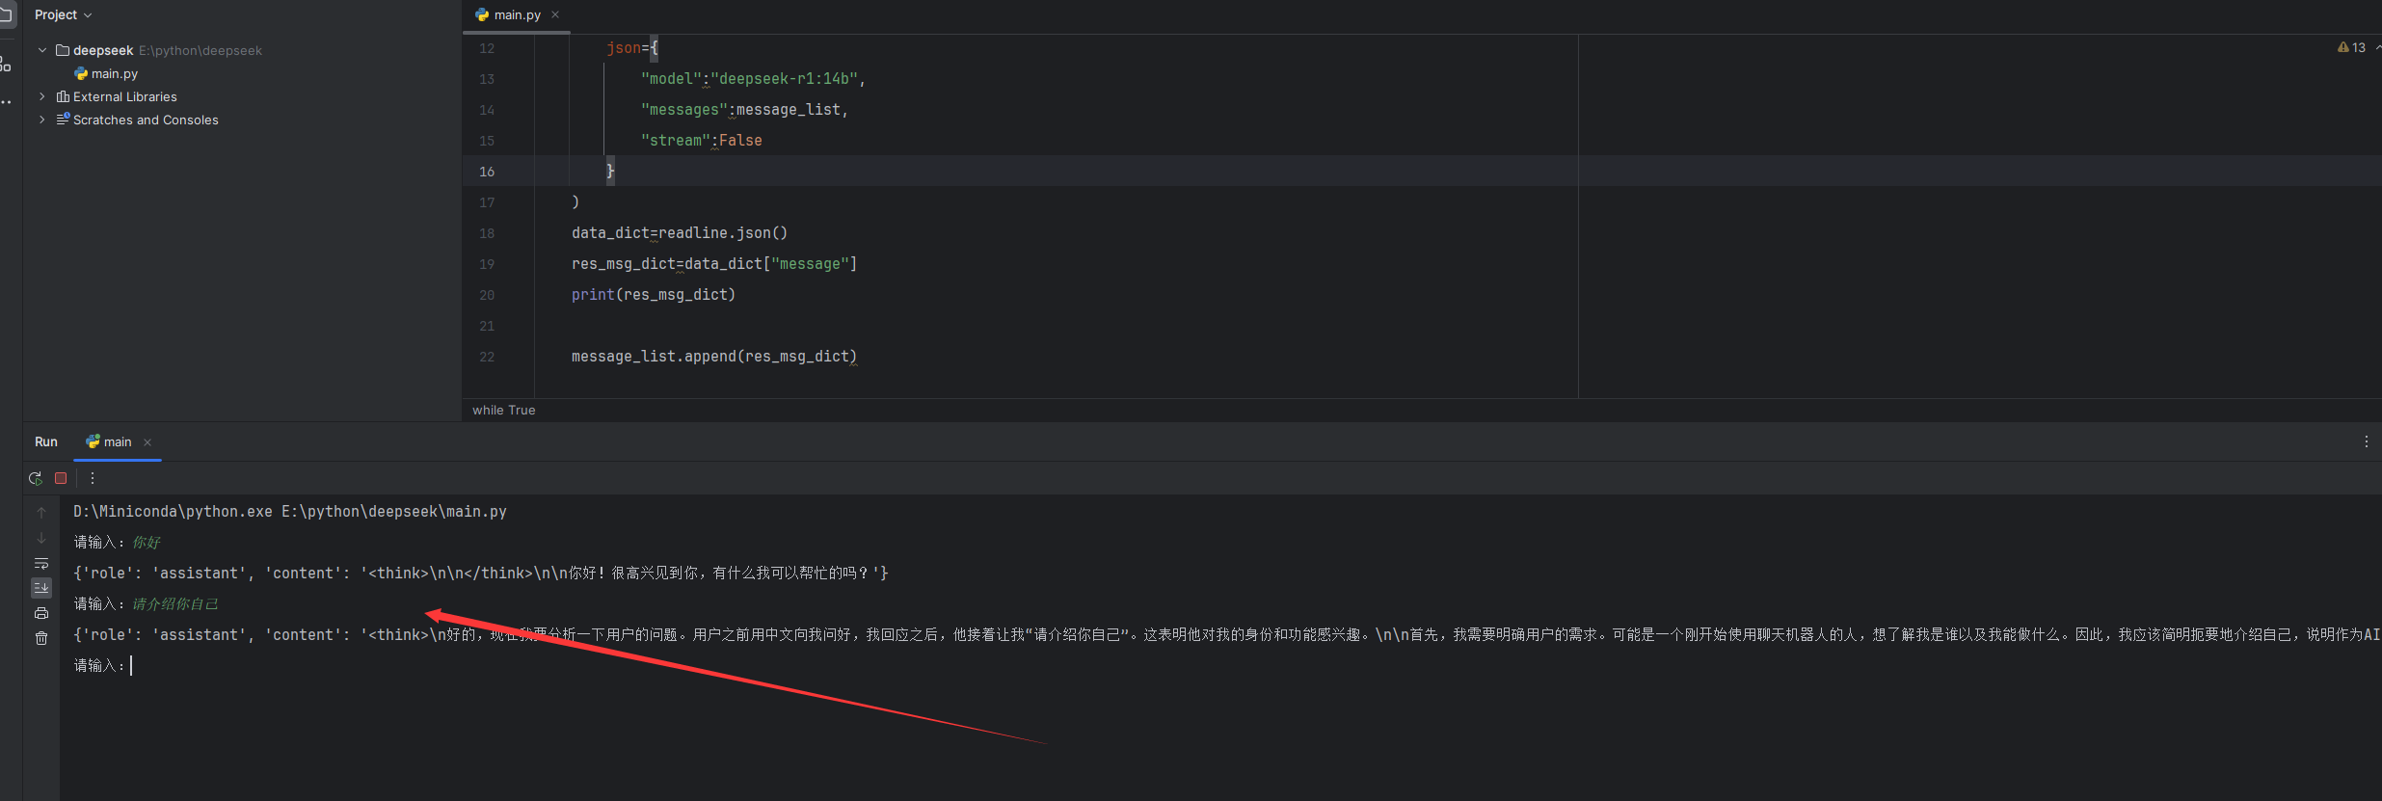This screenshot has height=801, width=2382.
Task: Click res_msg_dict assignment on line 19
Action: pyautogui.click(x=714, y=264)
